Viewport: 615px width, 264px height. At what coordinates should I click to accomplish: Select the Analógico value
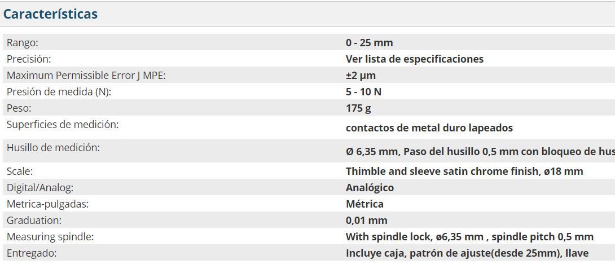coord(370,187)
